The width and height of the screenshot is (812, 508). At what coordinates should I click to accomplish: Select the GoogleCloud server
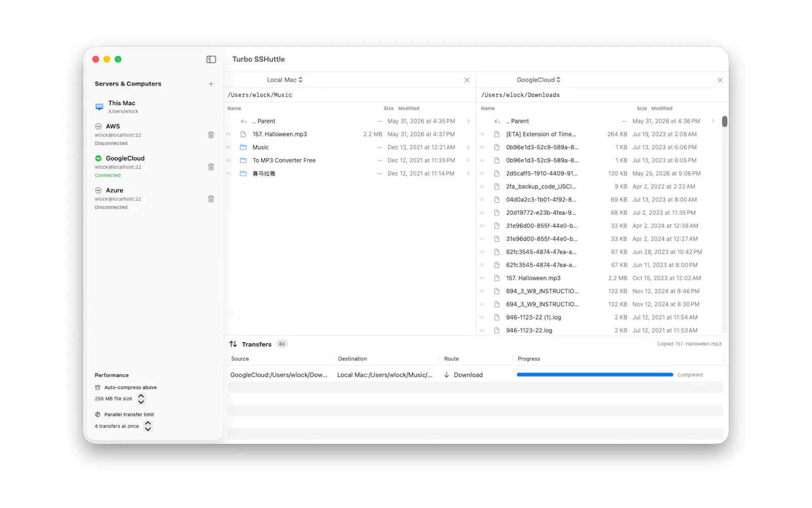(154, 167)
